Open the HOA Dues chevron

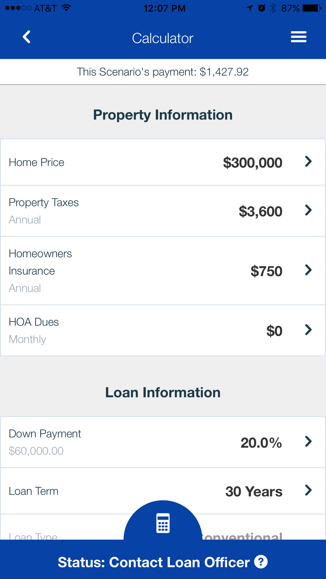(308, 330)
